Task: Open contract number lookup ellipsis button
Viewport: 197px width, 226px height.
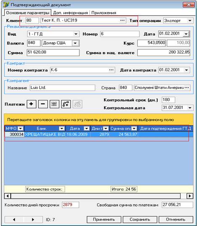Action: [x=111, y=70]
